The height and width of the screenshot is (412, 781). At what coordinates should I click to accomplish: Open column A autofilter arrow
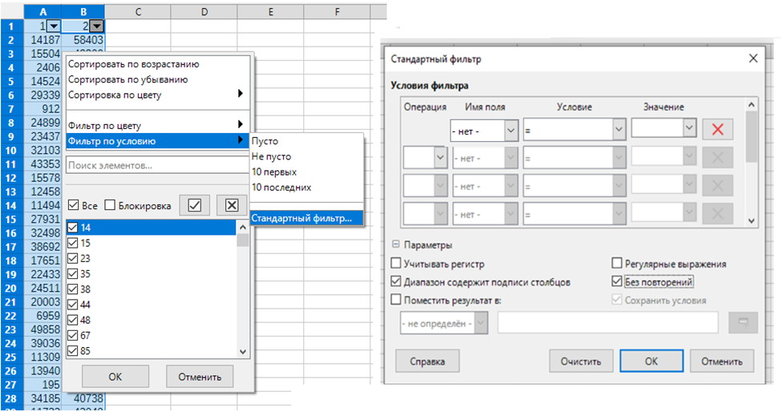tap(54, 26)
